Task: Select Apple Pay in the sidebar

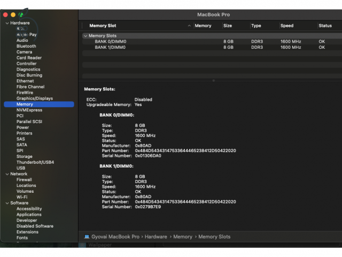Action: pyautogui.click(x=27, y=34)
